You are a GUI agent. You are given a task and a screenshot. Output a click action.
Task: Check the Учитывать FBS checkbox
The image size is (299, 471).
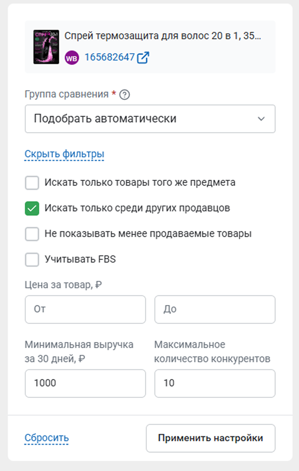pyautogui.click(x=32, y=260)
